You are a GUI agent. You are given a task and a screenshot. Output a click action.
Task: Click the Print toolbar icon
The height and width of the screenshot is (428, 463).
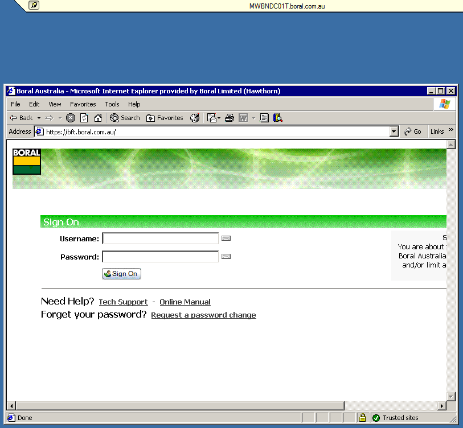click(229, 118)
